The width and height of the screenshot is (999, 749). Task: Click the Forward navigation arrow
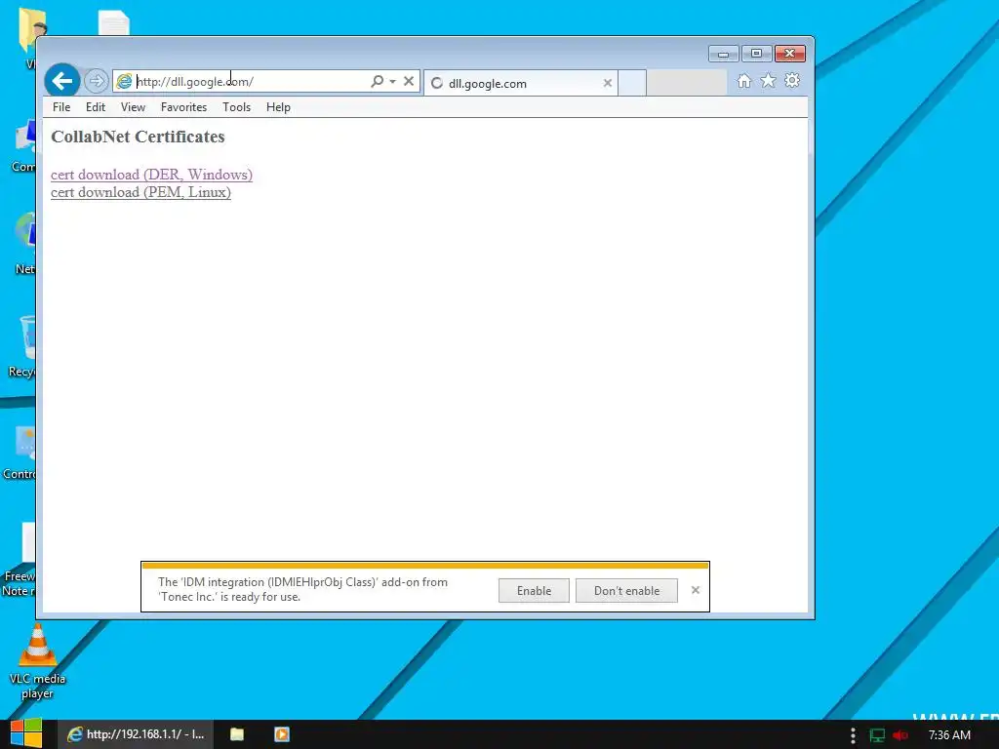[97, 81]
